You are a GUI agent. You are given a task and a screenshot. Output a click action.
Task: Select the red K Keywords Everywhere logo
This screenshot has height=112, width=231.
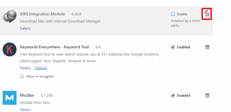10,49
